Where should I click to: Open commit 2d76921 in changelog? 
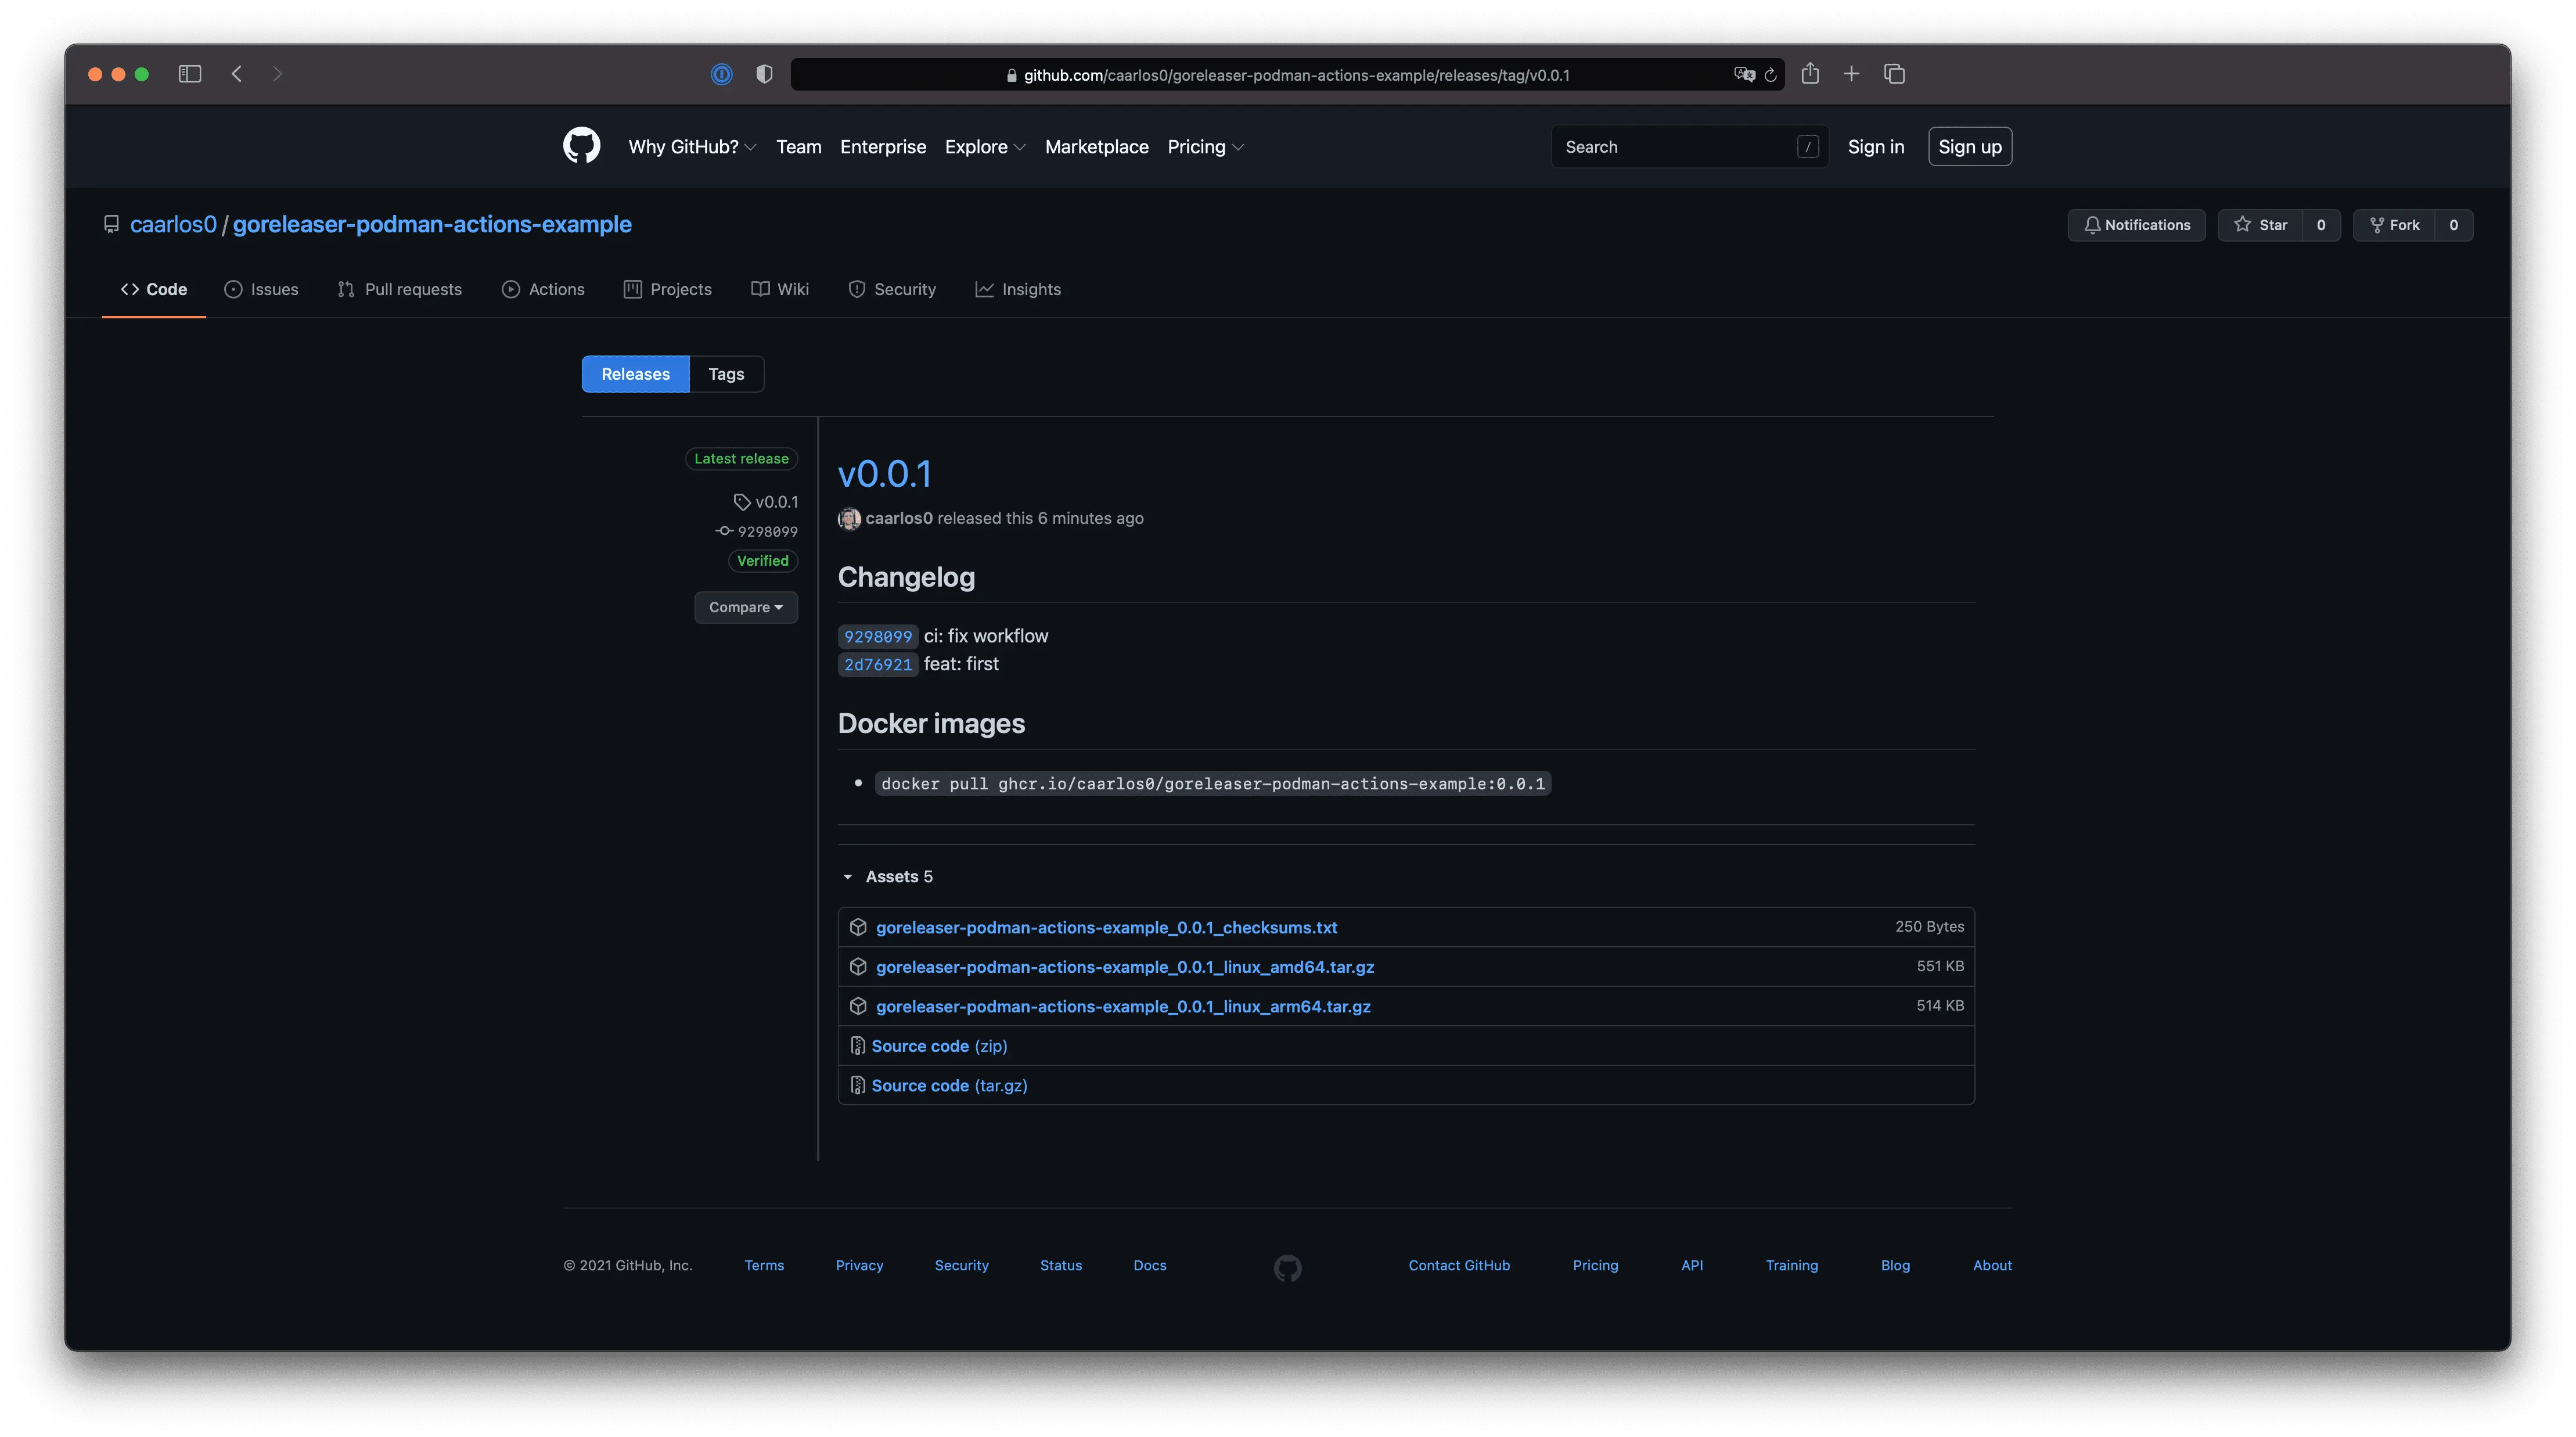point(878,664)
